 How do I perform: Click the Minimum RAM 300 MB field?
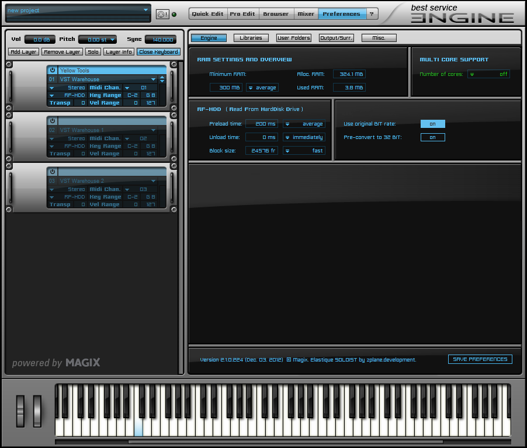[226, 88]
